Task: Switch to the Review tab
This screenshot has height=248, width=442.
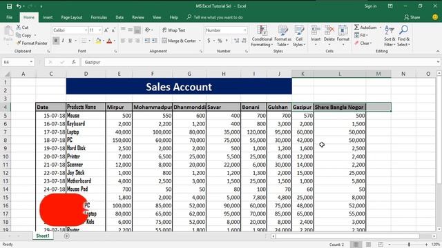Action: click(138, 17)
